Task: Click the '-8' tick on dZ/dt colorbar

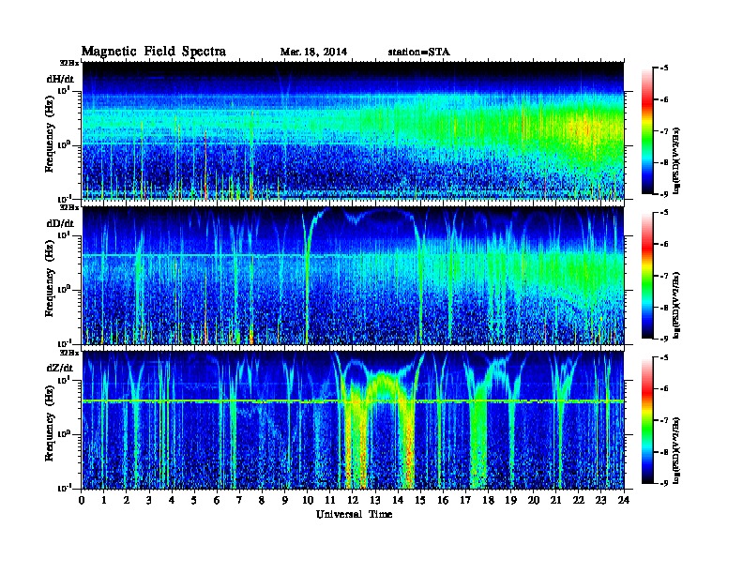Action: (664, 452)
